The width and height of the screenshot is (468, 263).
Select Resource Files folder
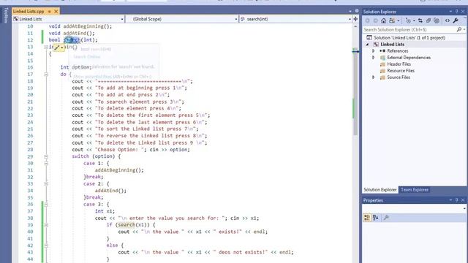click(x=401, y=71)
